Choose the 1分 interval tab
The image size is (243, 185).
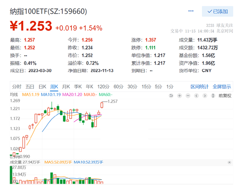(170, 86)
